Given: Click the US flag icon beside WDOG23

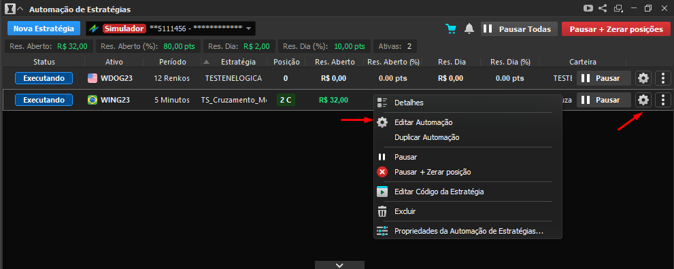Looking at the screenshot, I should click(x=92, y=78).
